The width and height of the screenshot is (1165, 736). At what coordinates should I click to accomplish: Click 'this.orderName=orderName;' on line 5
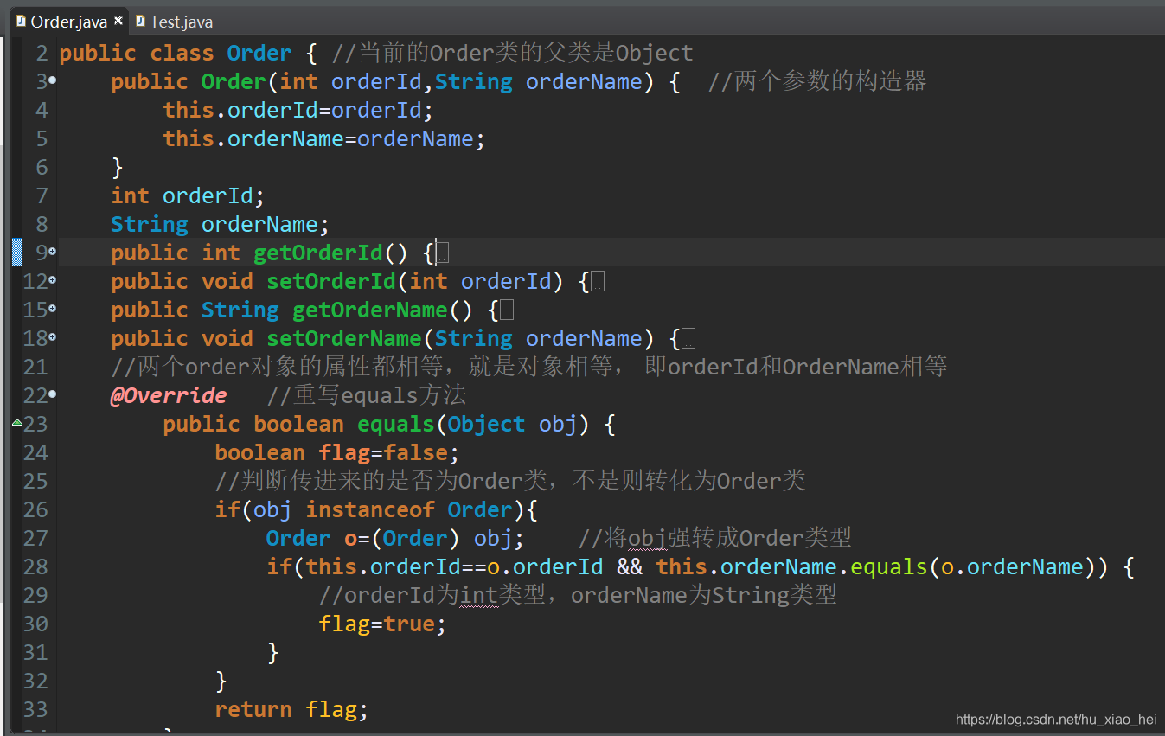pyautogui.click(x=323, y=138)
